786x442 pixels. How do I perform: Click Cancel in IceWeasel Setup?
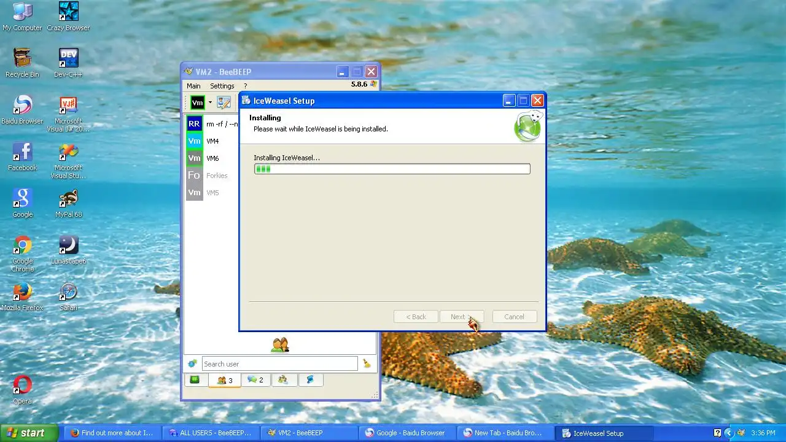(515, 317)
